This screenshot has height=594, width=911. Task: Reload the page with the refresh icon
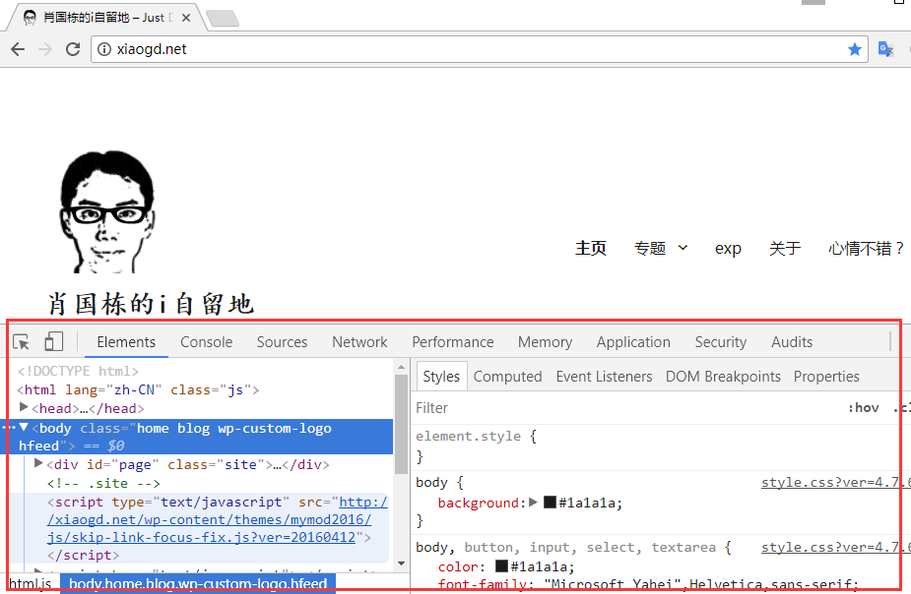tap(75, 49)
